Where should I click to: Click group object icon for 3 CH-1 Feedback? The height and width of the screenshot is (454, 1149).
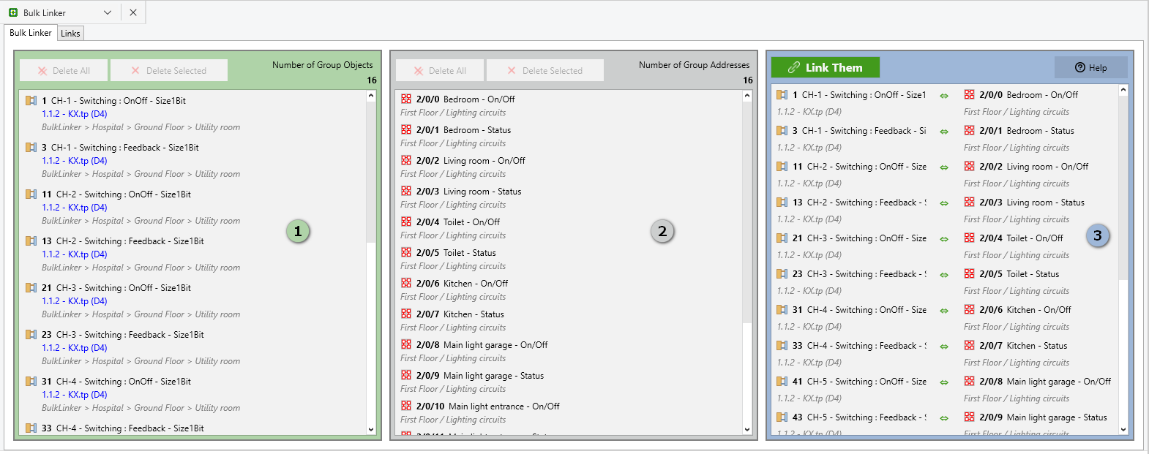[31, 148]
